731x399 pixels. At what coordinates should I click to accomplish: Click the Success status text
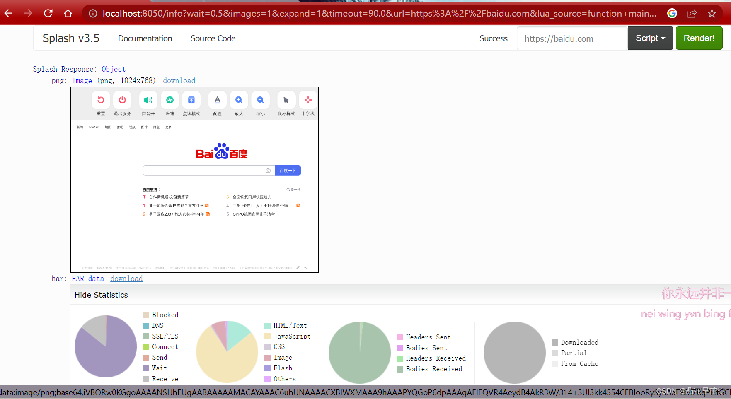[494, 38]
